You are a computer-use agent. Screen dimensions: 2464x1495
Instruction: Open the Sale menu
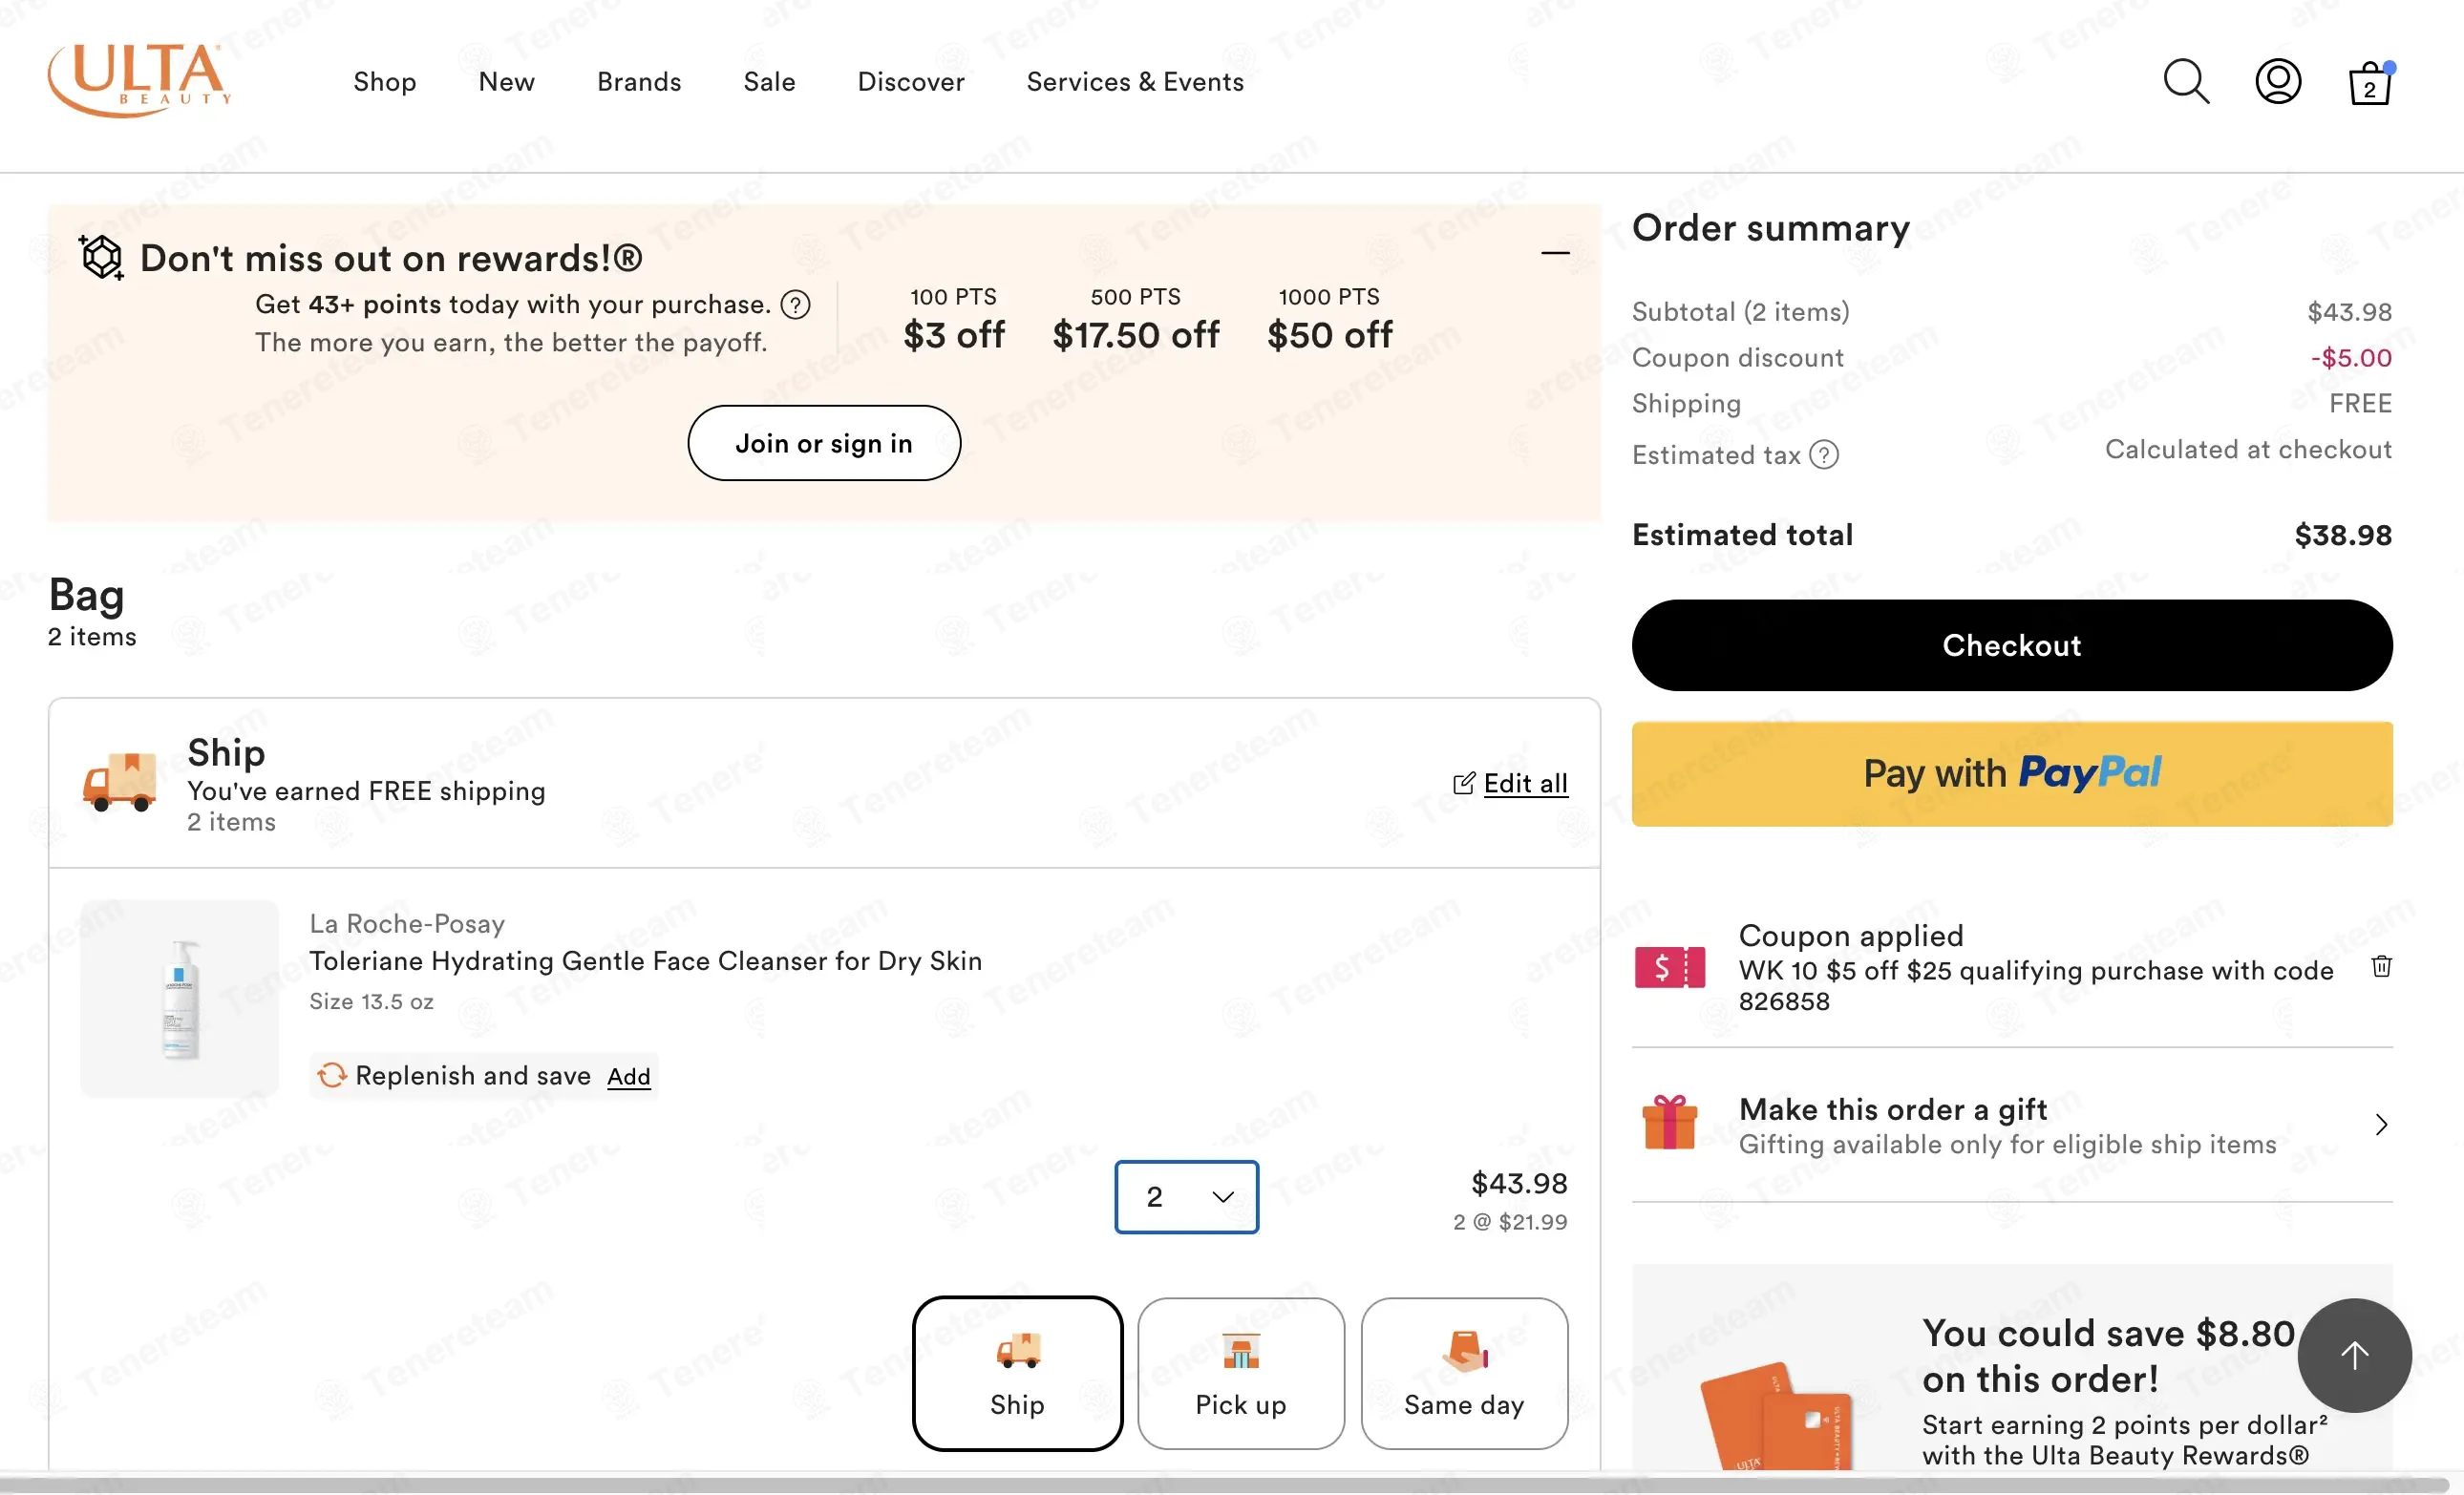click(x=769, y=82)
